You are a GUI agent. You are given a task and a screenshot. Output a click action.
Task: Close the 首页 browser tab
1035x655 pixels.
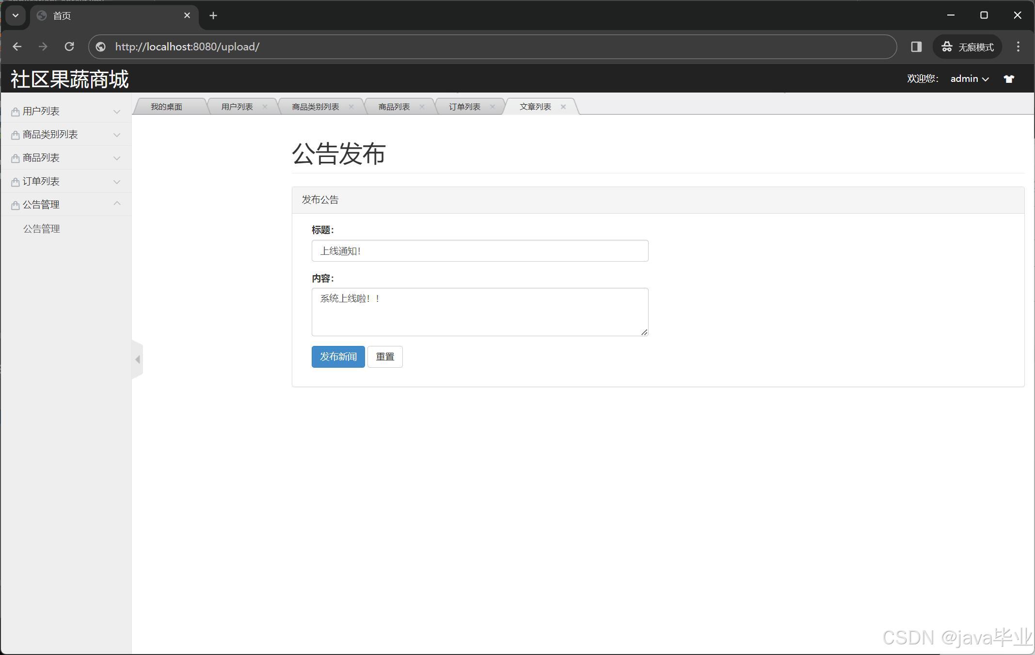point(187,16)
